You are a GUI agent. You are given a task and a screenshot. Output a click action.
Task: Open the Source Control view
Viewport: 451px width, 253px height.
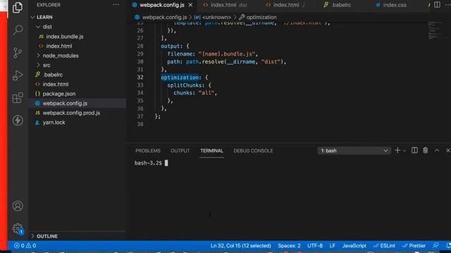point(18,53)
